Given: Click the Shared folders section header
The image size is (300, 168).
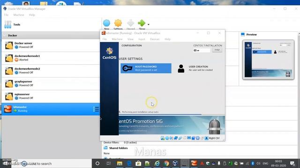Looking at the screenshot, I should [x=118, y=148].
